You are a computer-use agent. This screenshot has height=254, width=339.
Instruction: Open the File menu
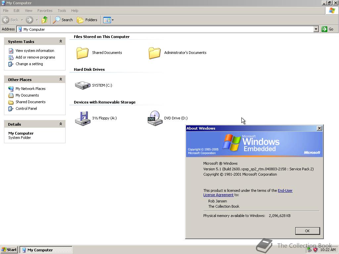click(x=6, y=11)
